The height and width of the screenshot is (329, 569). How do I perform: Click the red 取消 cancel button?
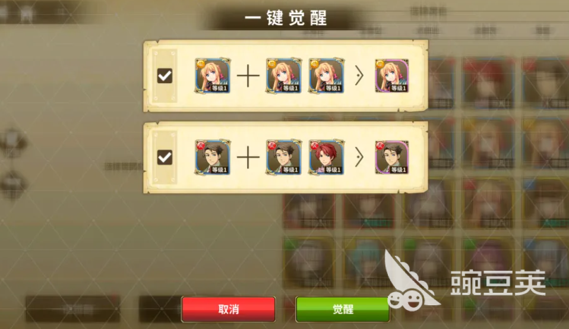[x=229, y=309]
